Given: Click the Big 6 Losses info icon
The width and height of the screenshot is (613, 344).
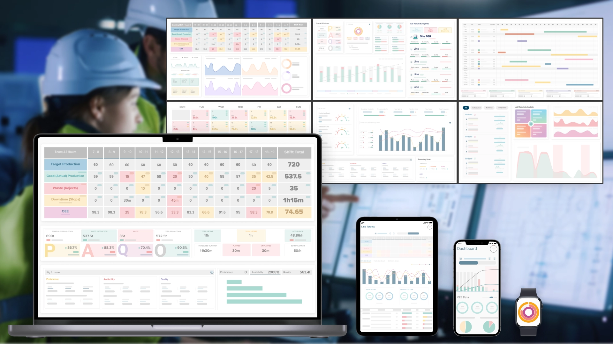Looking at the screenshot, I should coord(212,272).
